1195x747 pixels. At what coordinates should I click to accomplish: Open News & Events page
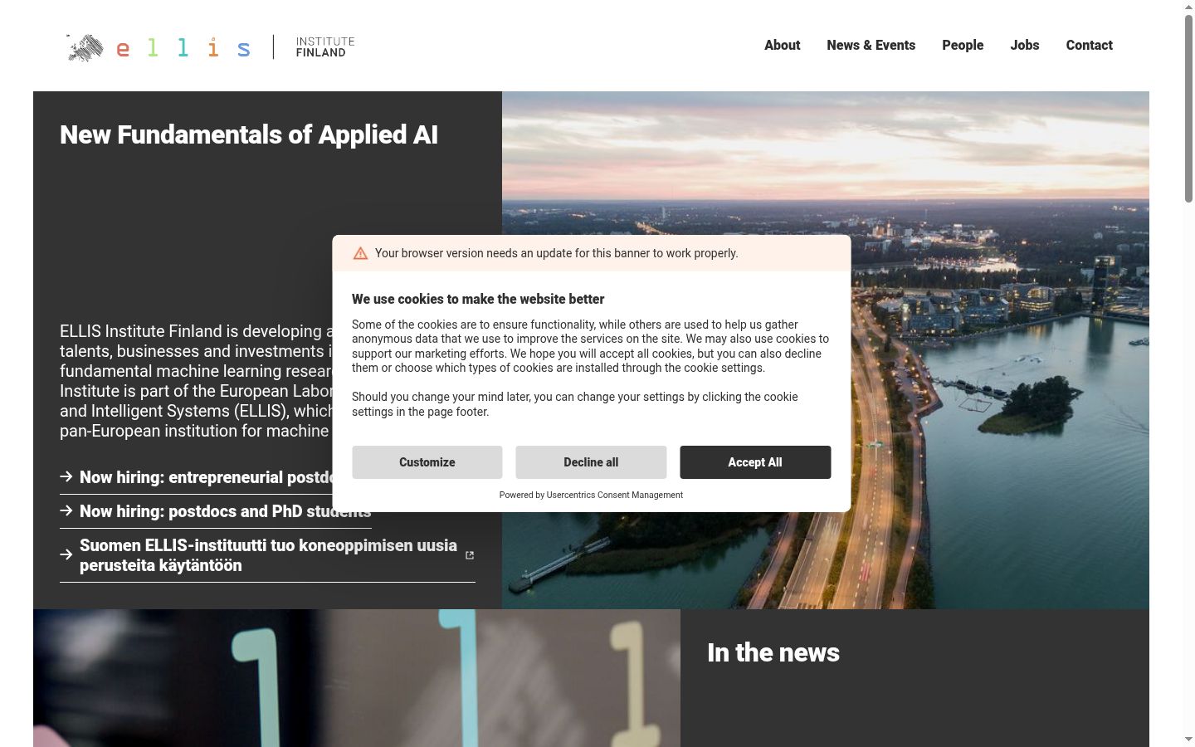pyautogui.click(x=871, y=46)
